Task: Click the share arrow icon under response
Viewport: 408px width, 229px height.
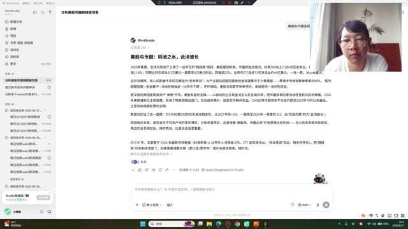Action: tap(167, 170)
